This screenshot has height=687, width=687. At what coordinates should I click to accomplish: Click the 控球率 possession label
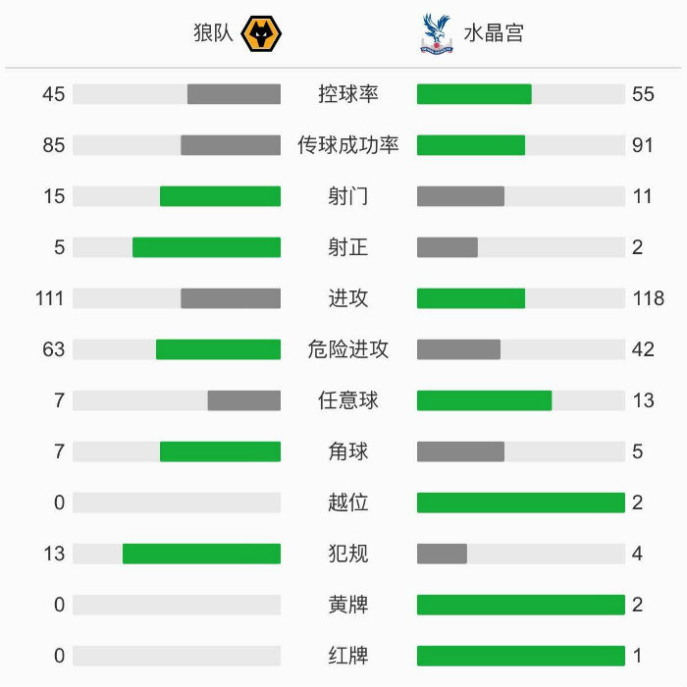tap(348, 94)
